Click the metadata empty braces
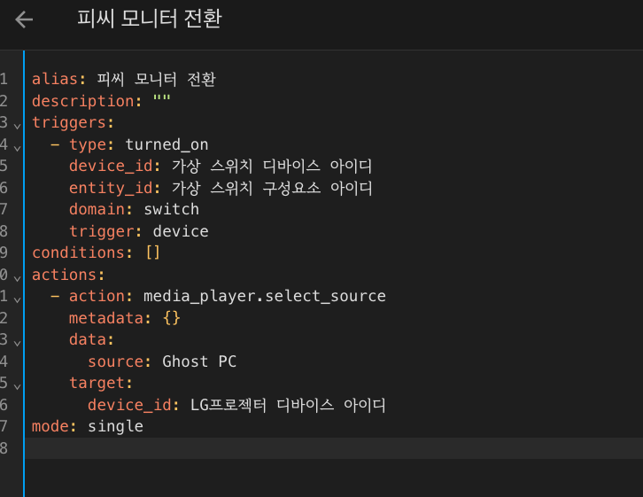643x497 pixels. (172, 318)
